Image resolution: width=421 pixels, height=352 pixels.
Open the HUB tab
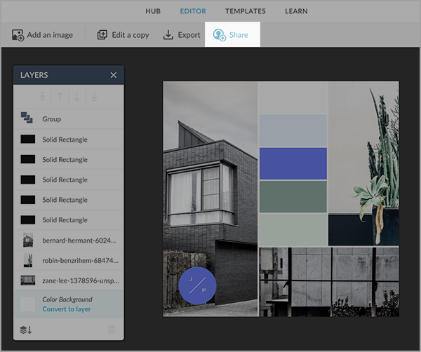tap(153, 11)
